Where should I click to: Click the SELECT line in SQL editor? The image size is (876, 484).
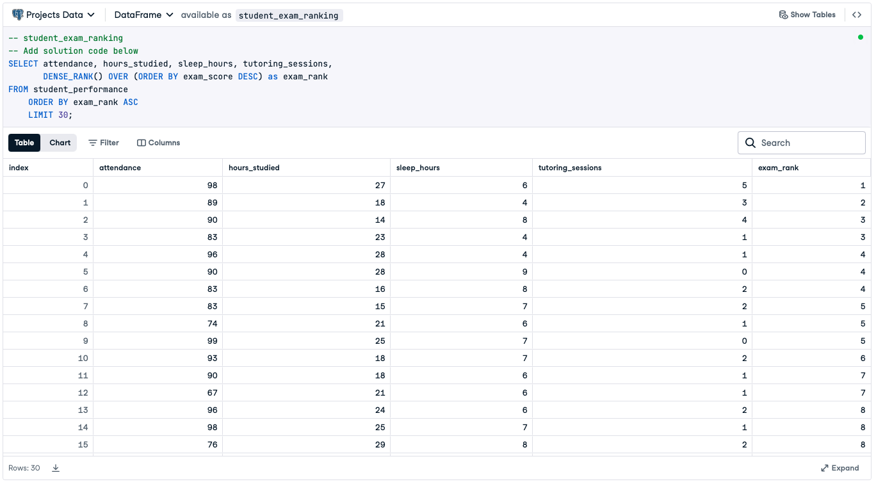170,63
